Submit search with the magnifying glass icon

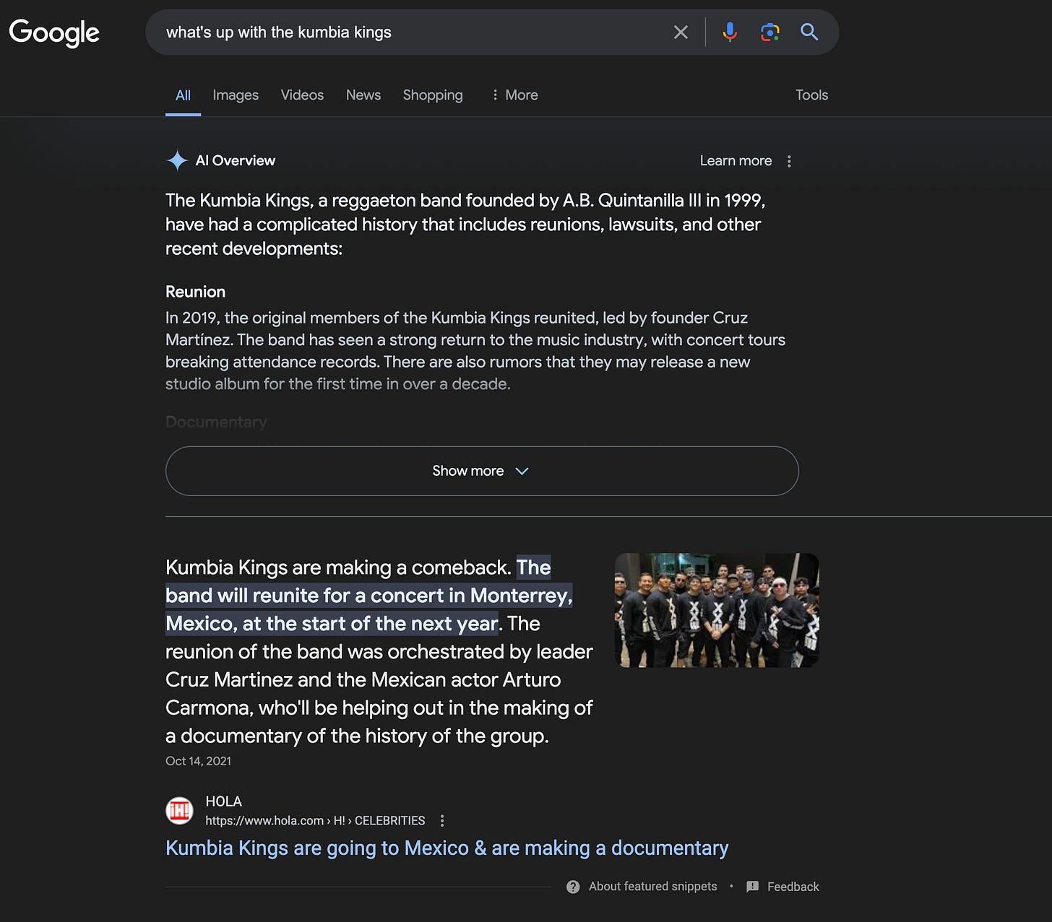[x=809, y=32]
